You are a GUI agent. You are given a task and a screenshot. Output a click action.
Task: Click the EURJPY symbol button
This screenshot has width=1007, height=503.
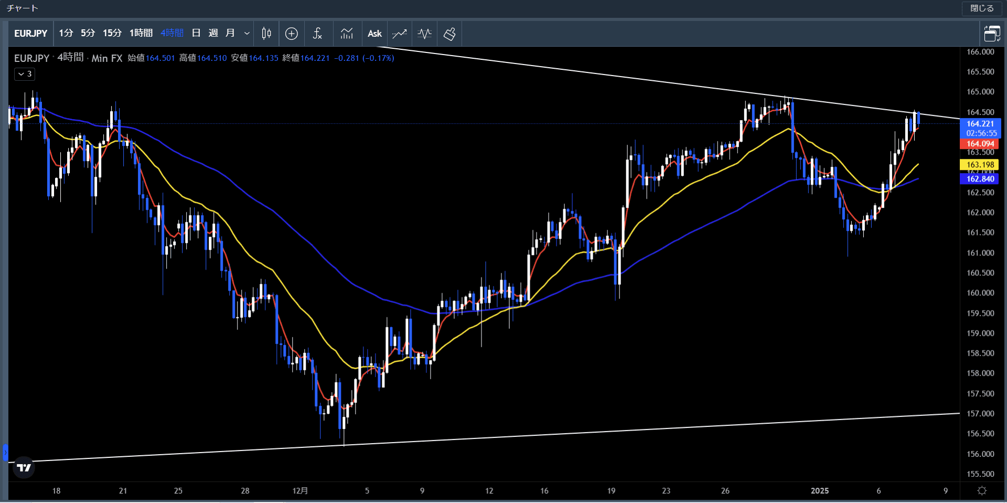point(30,34)
